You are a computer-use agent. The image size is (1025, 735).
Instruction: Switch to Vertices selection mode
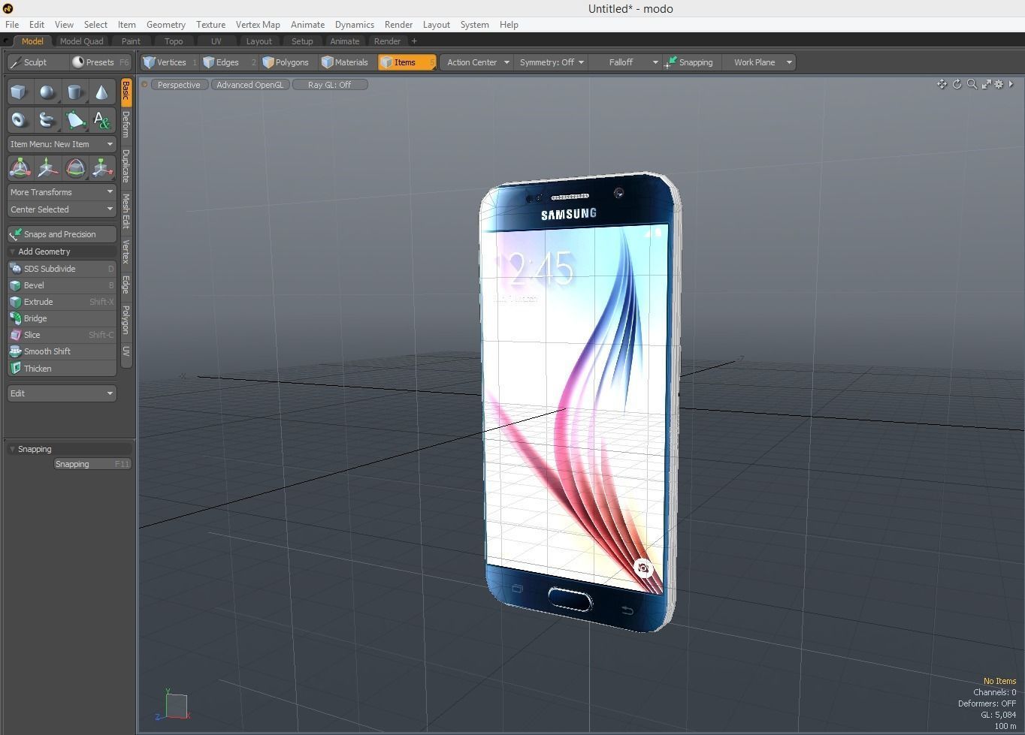(169, 62)
